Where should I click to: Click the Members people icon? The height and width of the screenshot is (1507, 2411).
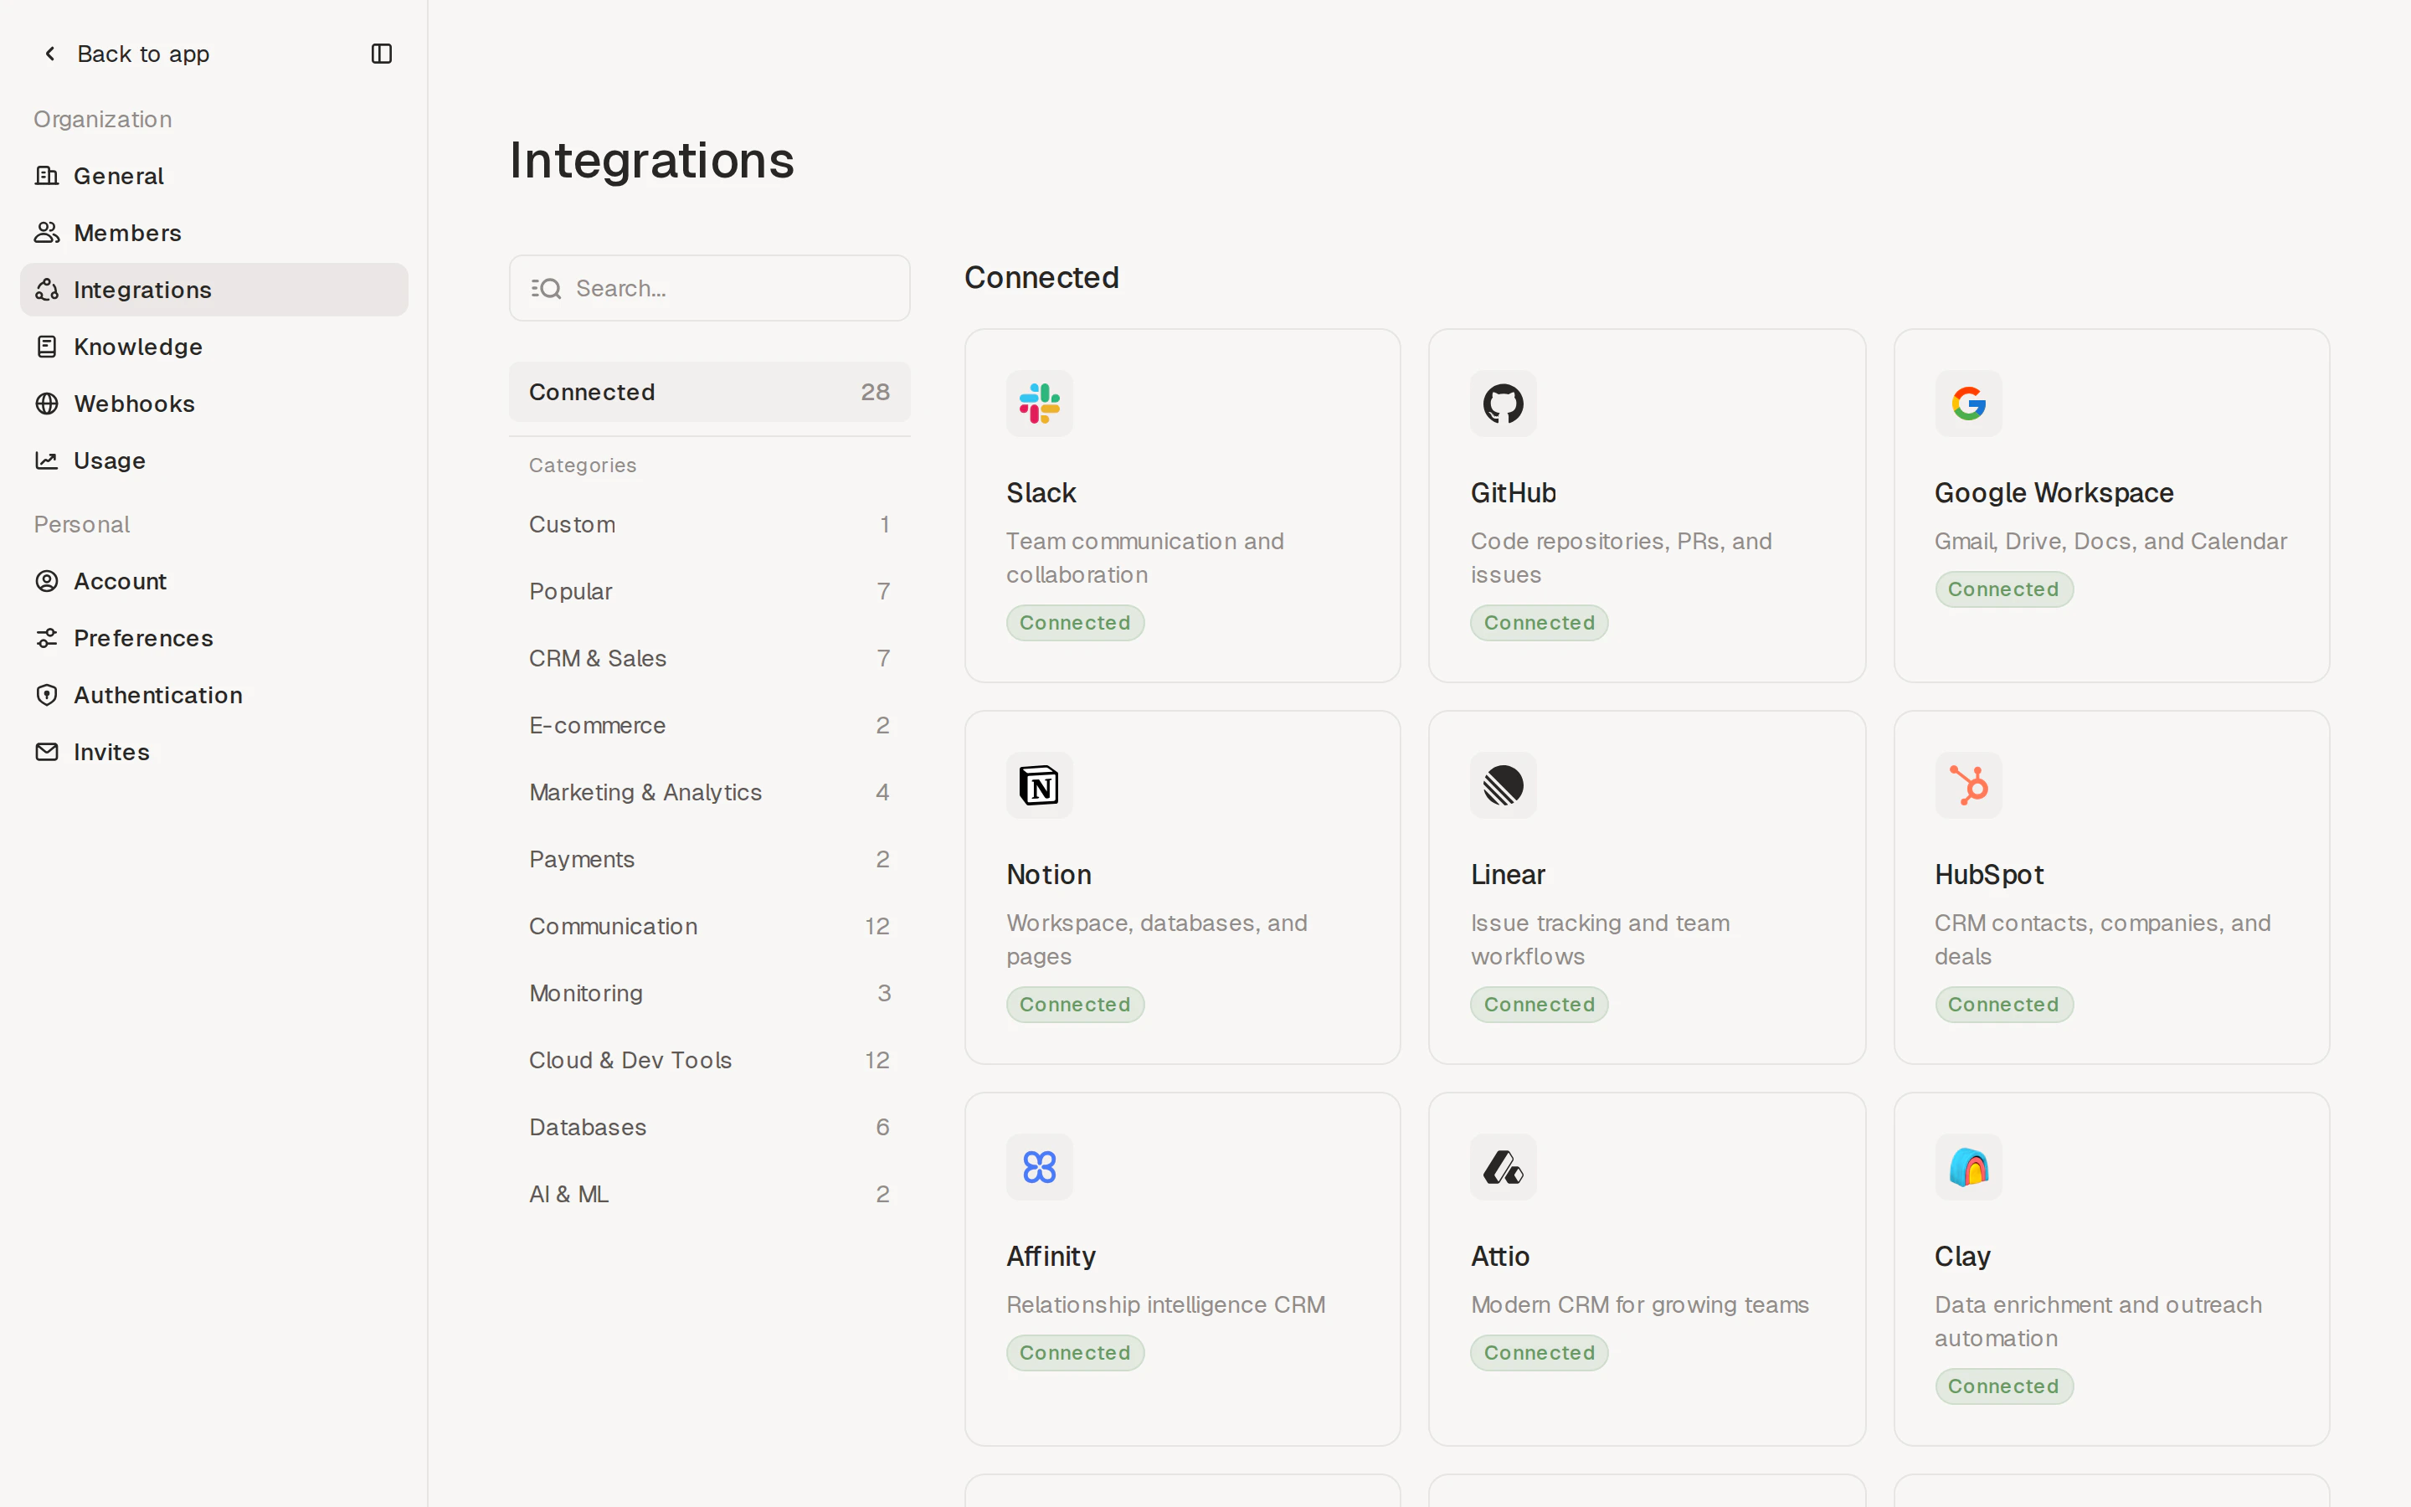pyautogui.click(x=47, y=232)
